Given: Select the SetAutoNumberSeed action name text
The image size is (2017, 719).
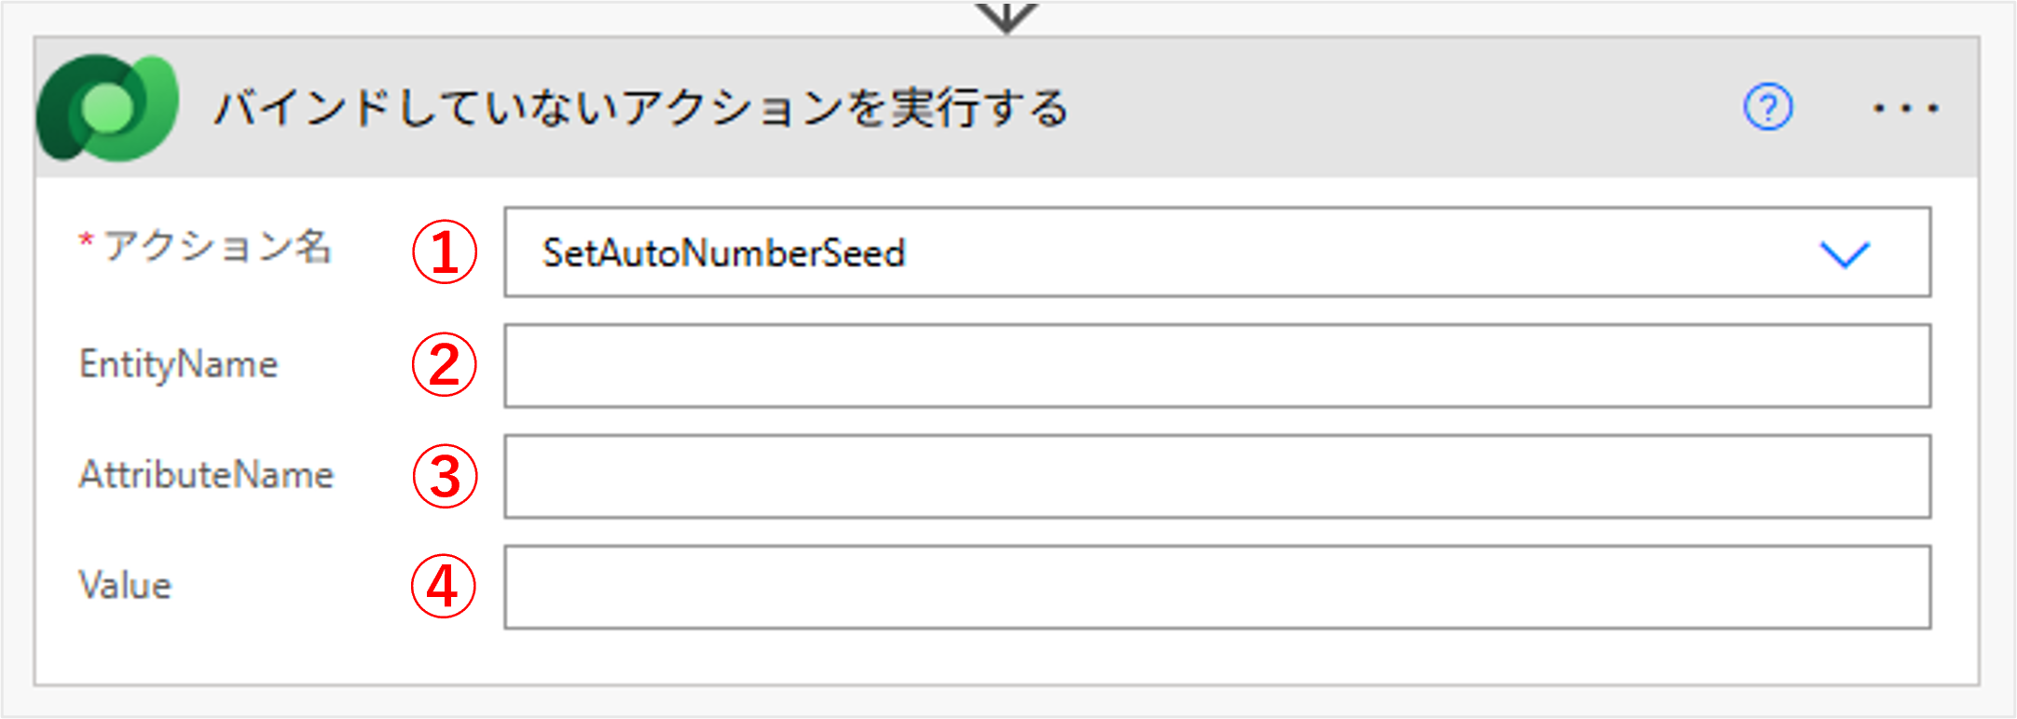Looking at the screenshot, I should [x=723, y=253].
